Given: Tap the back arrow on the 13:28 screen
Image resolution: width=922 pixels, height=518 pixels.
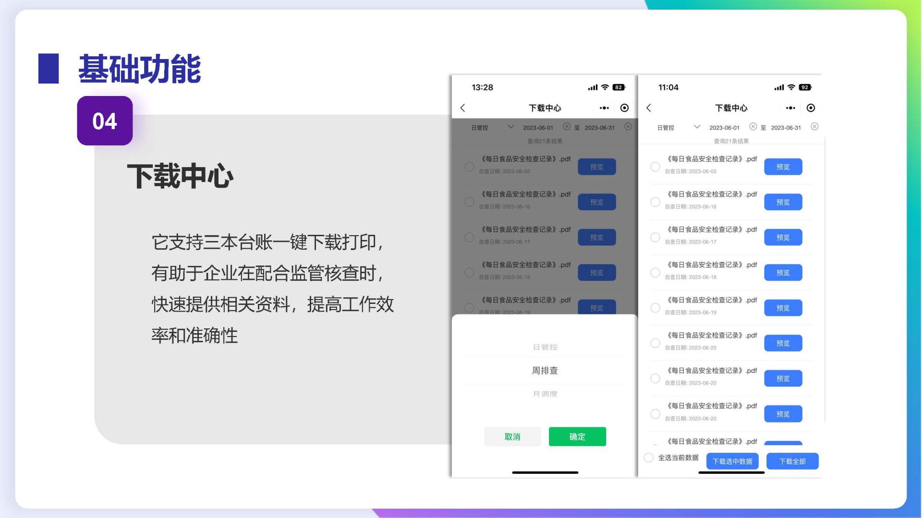Looking at the screenshot, I should [x=462, y=108].
